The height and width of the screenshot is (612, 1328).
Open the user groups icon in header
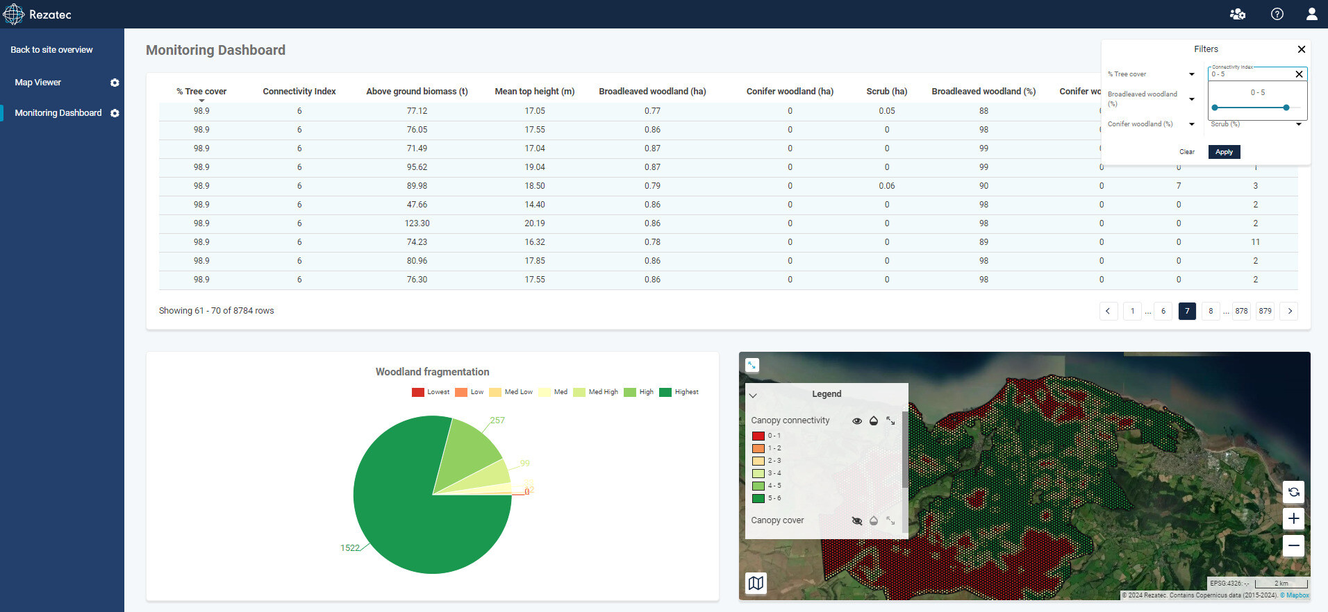1238,14
